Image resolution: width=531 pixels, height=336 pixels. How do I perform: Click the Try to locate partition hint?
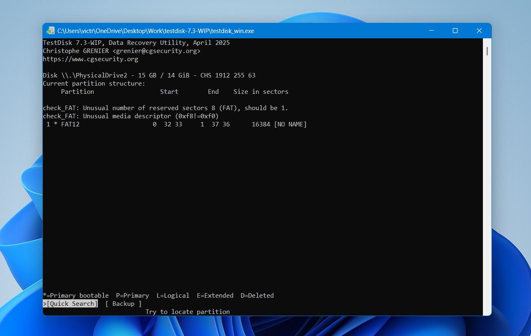tap(188, 312)
